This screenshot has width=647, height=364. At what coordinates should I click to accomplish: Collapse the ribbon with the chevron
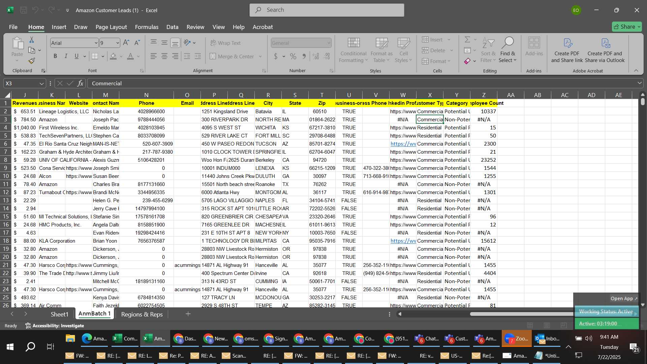tap(636, 70)
